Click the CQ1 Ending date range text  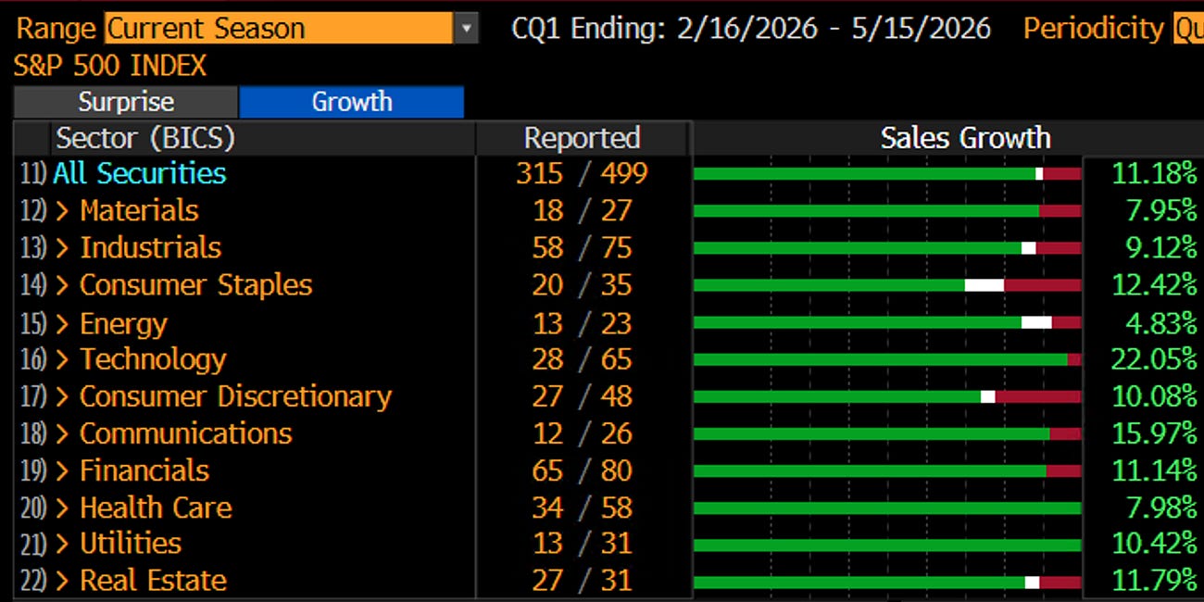tap(751, 28)
